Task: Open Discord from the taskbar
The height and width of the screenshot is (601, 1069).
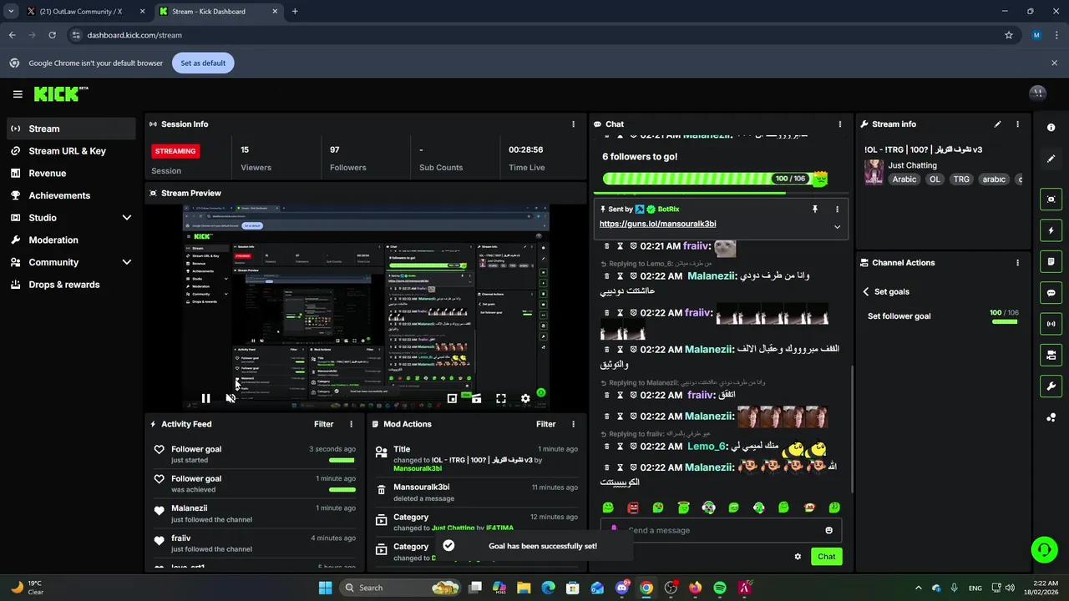Action: point(621,588)
